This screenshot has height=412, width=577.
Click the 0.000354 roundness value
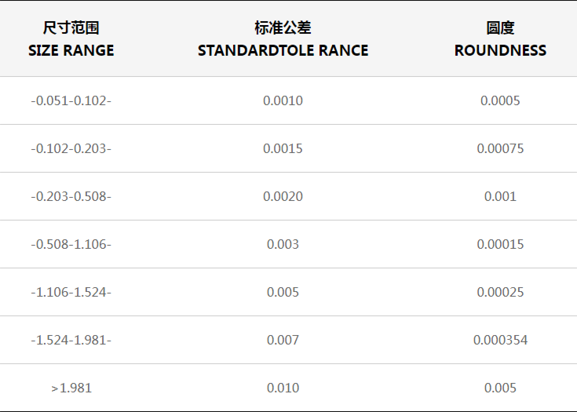click(500, 340)
